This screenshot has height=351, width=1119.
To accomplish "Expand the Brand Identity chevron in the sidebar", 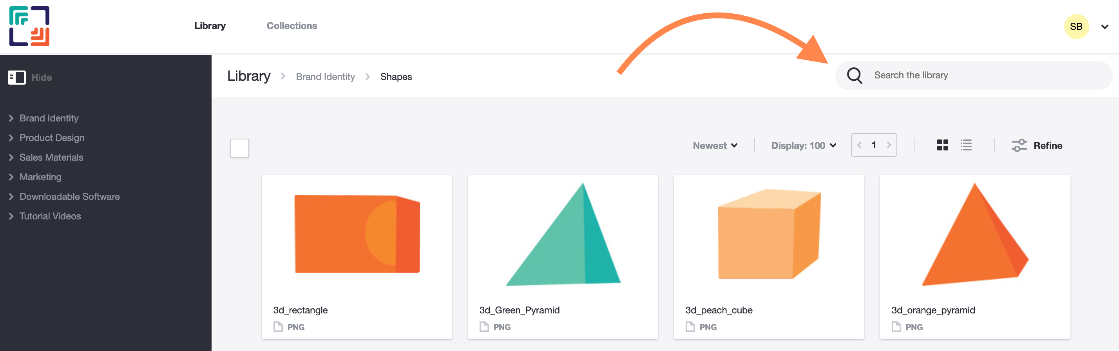I will tap(11, 118).
